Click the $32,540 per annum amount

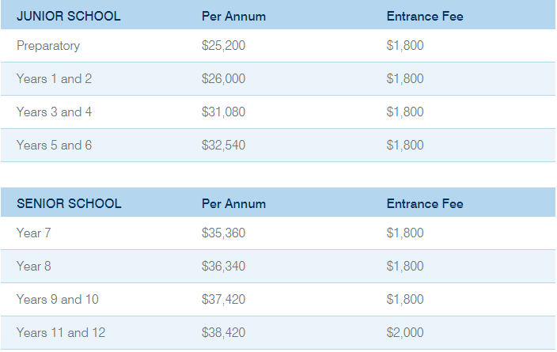pyautogui.click(x=224, y=146)
